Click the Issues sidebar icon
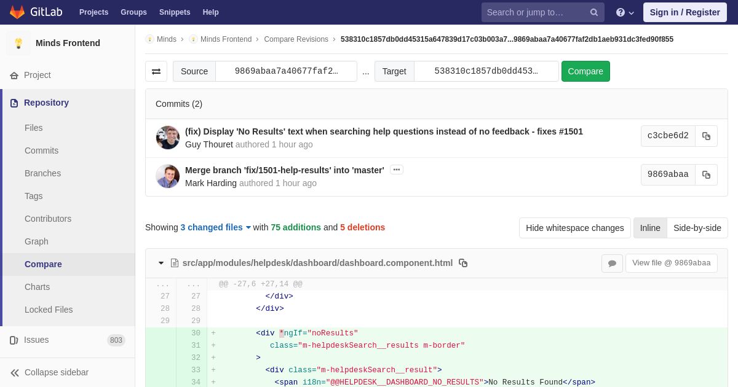The image size is (738, 387). point(14,340)
